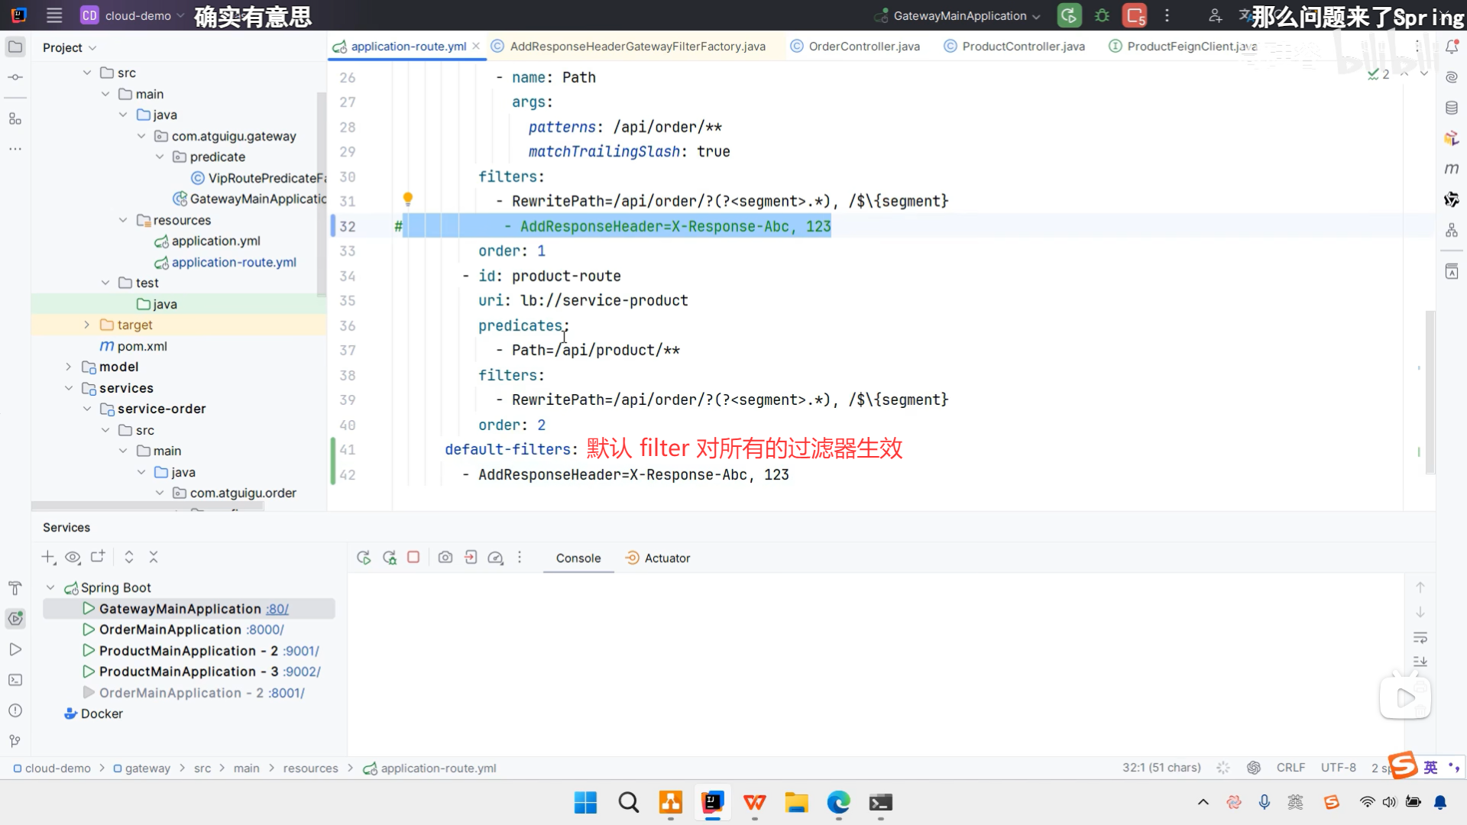Open the Notifications bell icon

1452,47
